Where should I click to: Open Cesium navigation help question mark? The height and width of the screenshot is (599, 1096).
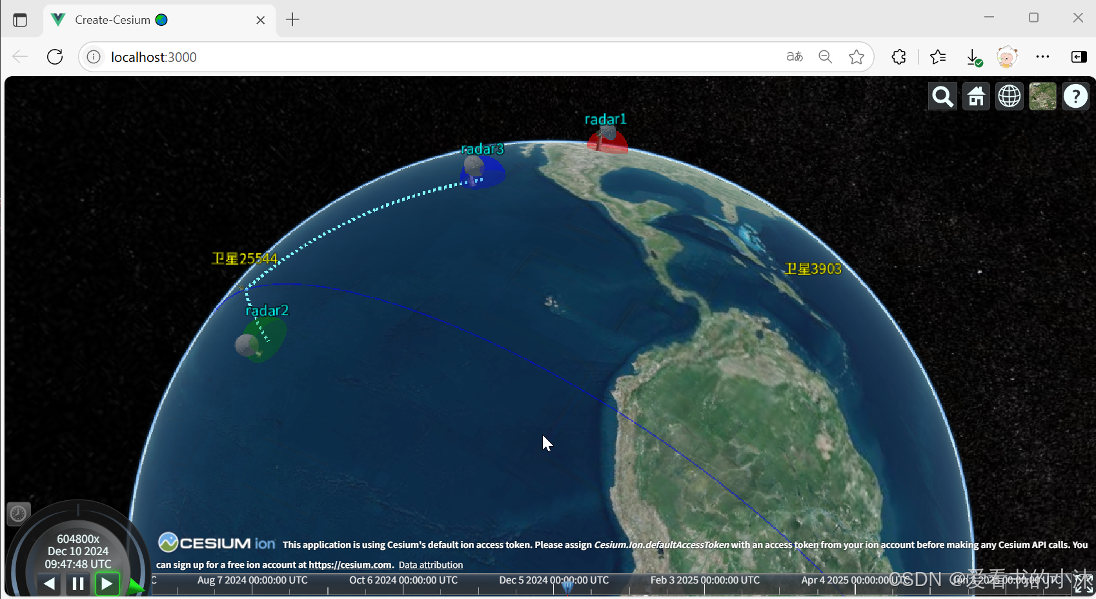1075,97
